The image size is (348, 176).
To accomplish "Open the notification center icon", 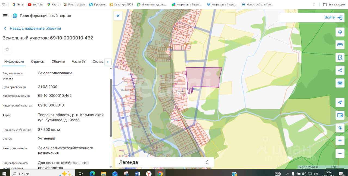I will point(341,174).
